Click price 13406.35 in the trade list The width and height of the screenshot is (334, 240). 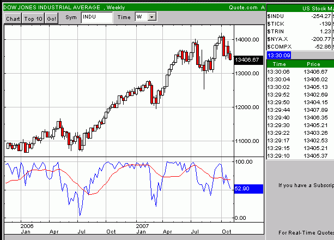[315, 118]
